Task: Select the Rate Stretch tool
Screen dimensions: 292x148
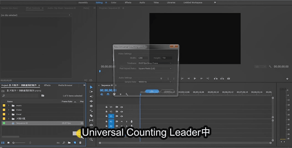Action: pos(91,111)
